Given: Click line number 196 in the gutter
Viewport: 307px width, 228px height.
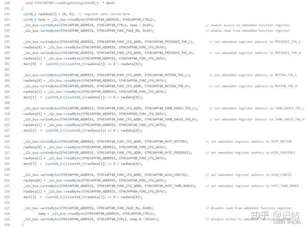Looking at the screenshot, I should [x=7, y=36].
